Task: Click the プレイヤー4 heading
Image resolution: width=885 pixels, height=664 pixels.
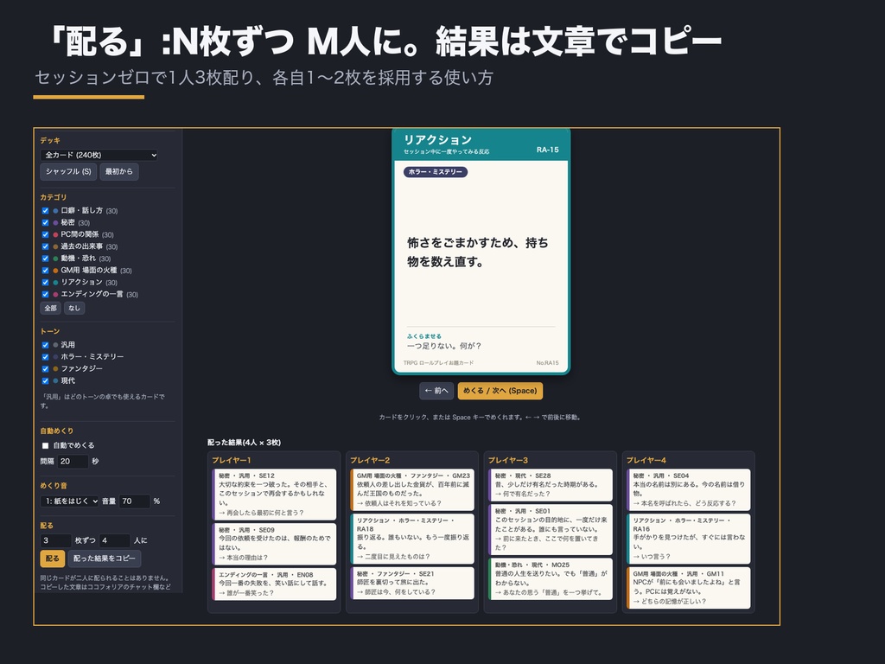Action: click(646, 460)
